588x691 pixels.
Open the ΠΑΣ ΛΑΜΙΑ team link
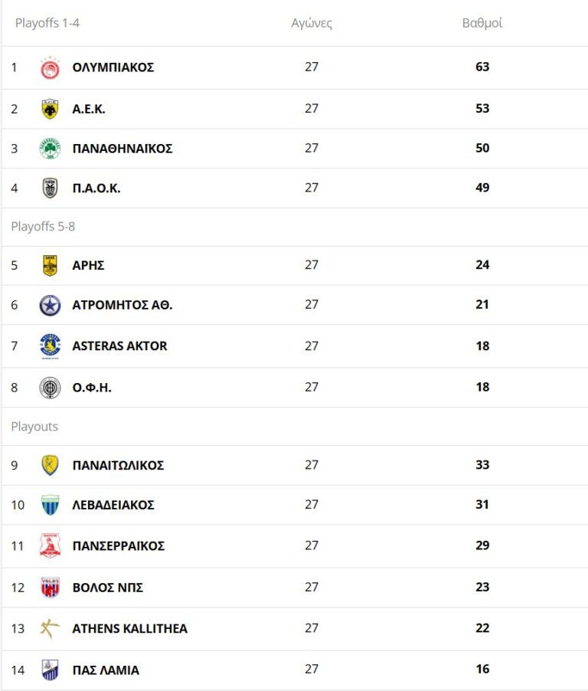106,670
